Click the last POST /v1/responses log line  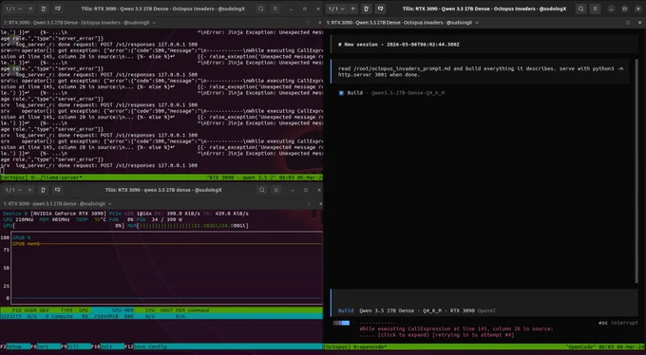[x=99, y=165]
